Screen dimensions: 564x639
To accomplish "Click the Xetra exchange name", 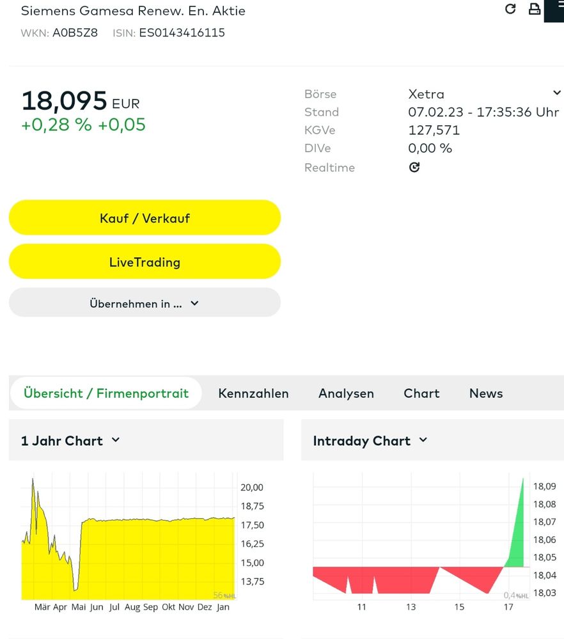I will pyautogui.click(x=426, y=94).
